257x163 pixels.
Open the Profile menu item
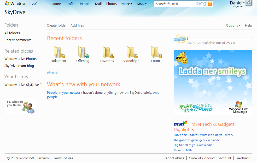[x=70, y=4]
